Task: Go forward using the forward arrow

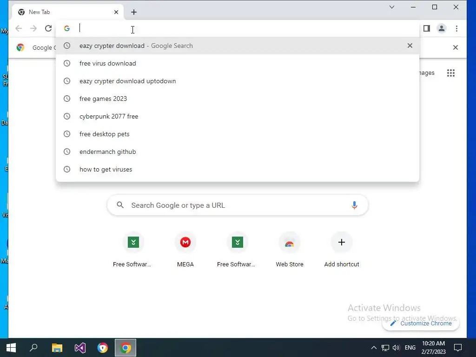Action: pyautogui.click(x=33, y=28)
